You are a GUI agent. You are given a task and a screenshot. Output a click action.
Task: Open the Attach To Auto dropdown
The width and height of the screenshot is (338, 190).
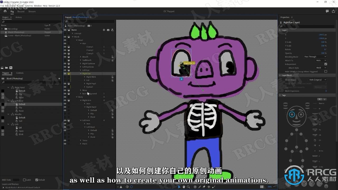321,60
